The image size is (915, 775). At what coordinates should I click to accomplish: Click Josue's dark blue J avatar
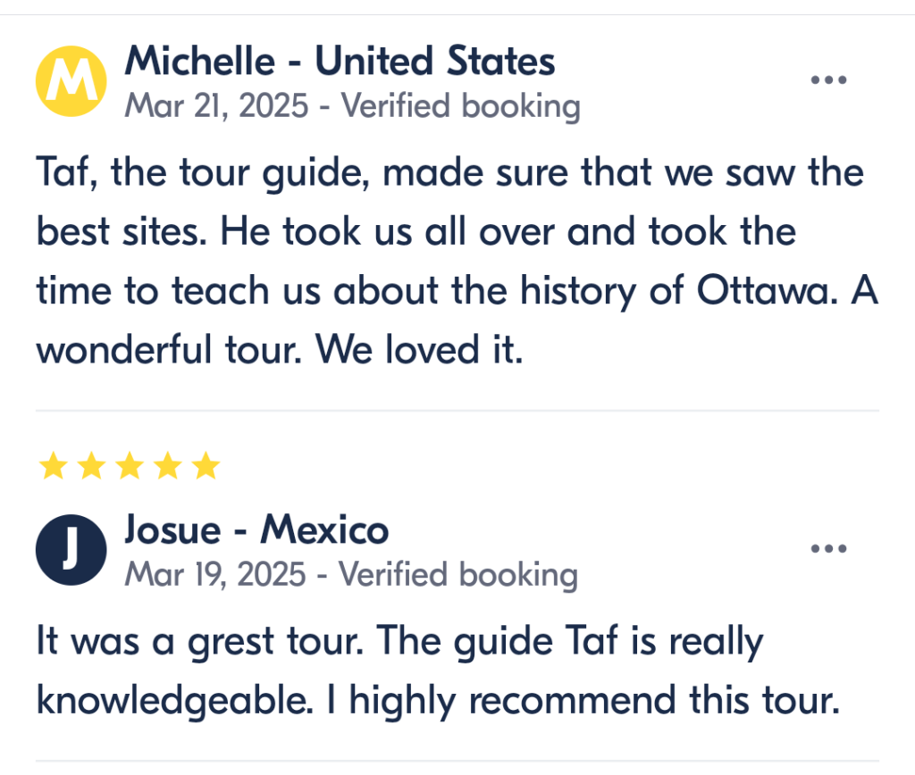[71, 550]
